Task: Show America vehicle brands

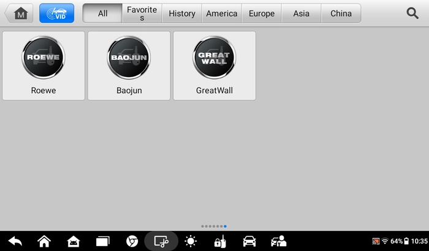Action: [222, 13]
